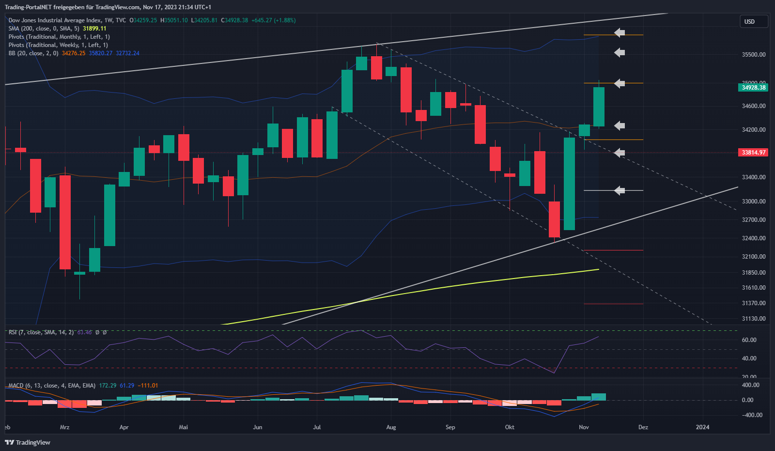775x451 pixels.
Task: Click the Mai label on time axis
Action: 183,427
